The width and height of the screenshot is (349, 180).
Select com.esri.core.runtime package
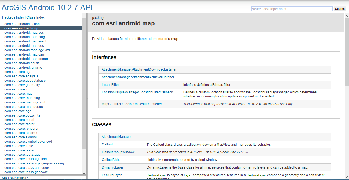click(21, 133)
